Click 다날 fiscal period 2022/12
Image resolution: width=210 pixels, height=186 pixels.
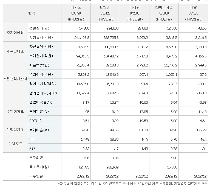[x=200, y=176]
